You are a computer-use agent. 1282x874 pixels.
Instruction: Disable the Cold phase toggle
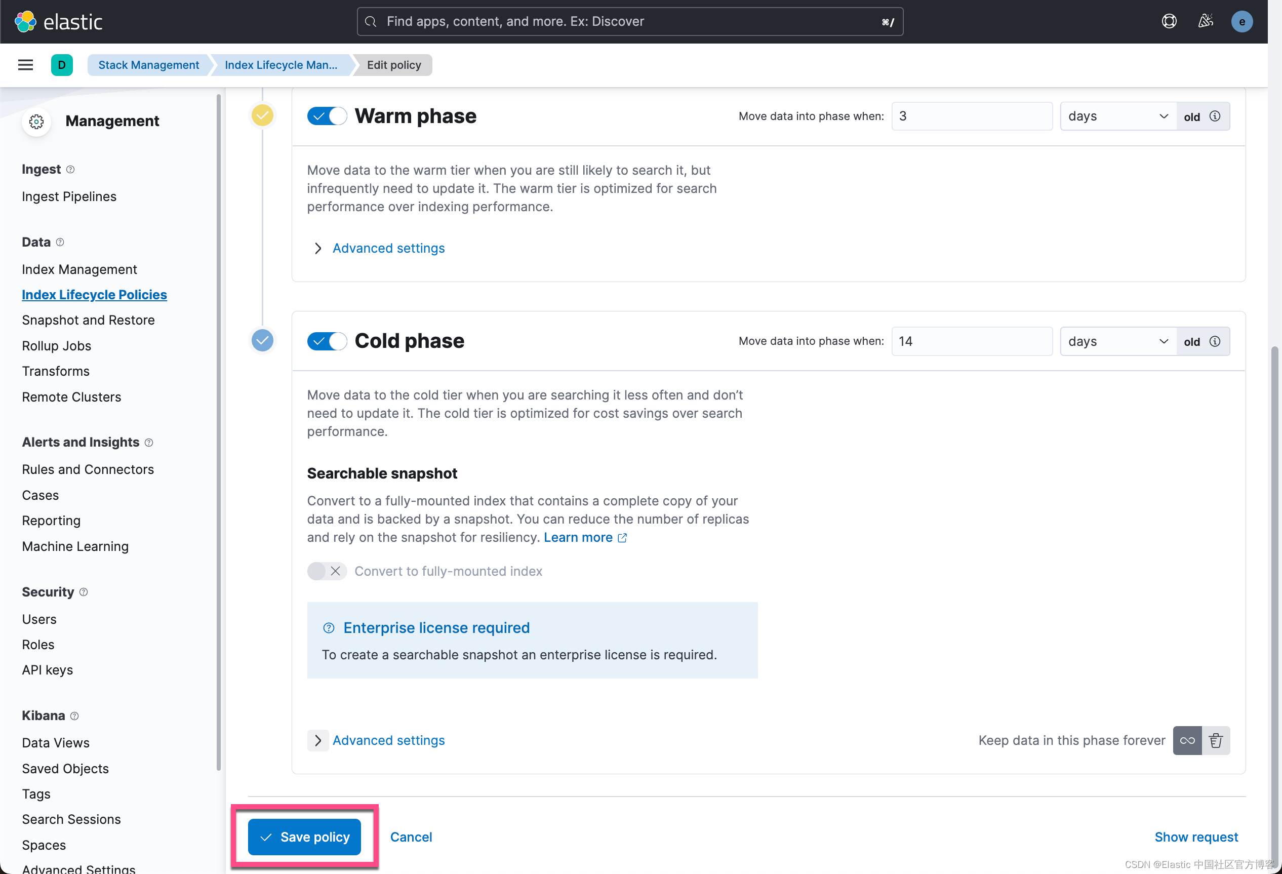[x=327, y=341]
